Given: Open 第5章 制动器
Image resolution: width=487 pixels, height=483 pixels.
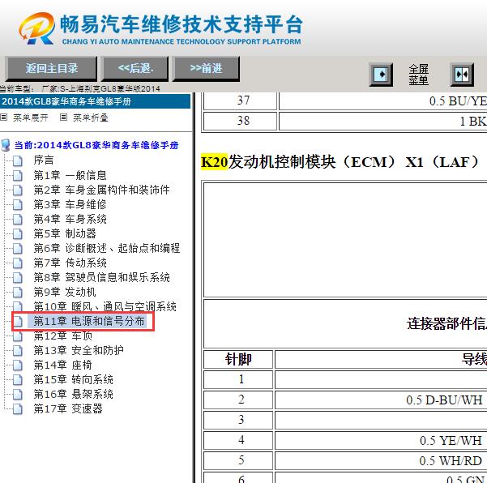Looking at the screenshot, I should [65, 233].
